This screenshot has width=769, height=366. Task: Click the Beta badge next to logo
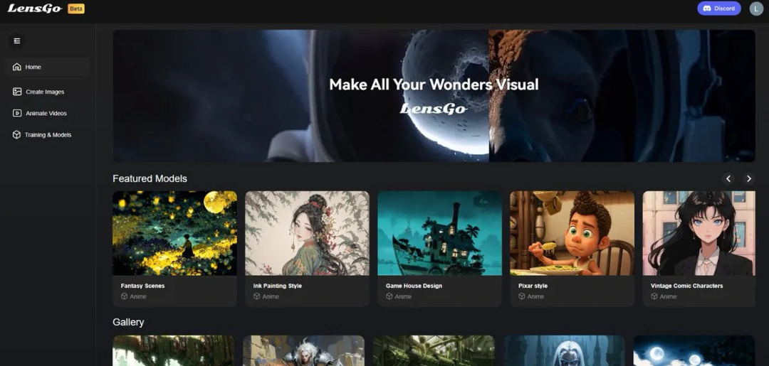tap(76, 9)
